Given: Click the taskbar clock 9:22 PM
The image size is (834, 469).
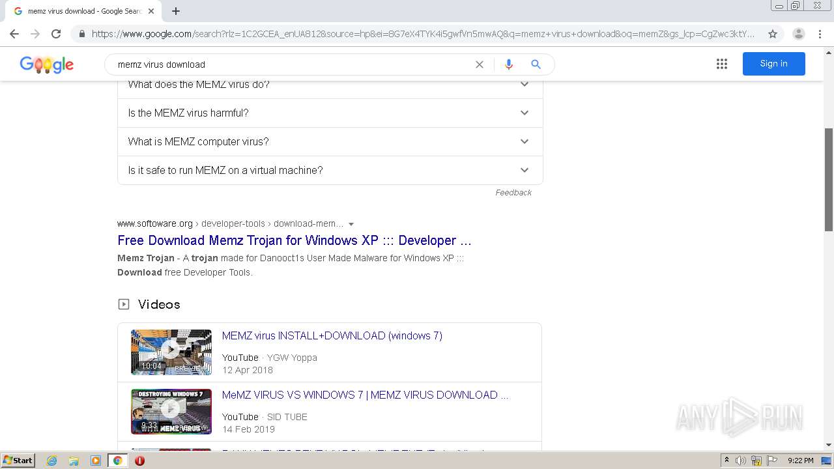Looking at the screenshot, I should [801, 461].
